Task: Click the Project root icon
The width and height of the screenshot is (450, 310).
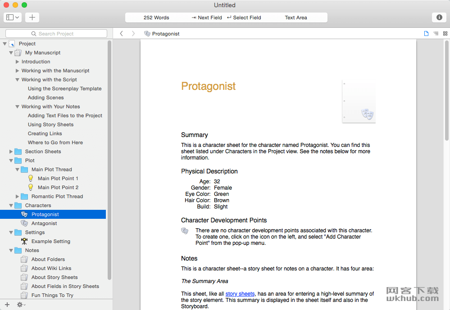Action: (x=12, y=44)
